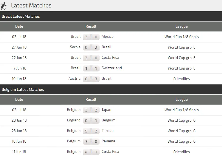Open the Costa Rica link in Brazil matches

click(x=110, y=58)
